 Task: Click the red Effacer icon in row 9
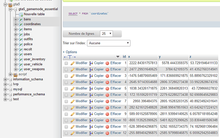[x=107, y=114]
